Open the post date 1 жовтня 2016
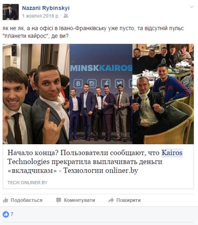 pos(41,16)
